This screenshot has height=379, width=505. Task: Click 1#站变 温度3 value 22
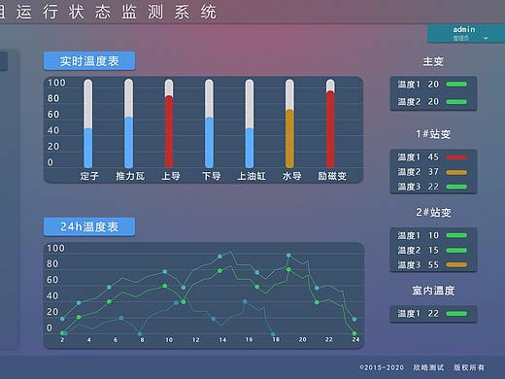[x=433, y=187]
